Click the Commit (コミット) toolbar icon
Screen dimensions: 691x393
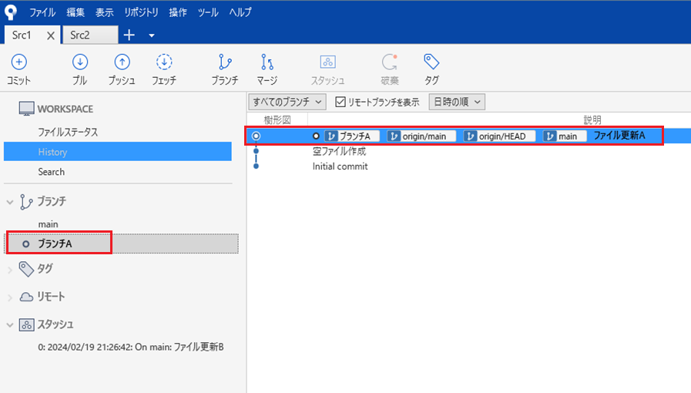click(x=18, y=62)
